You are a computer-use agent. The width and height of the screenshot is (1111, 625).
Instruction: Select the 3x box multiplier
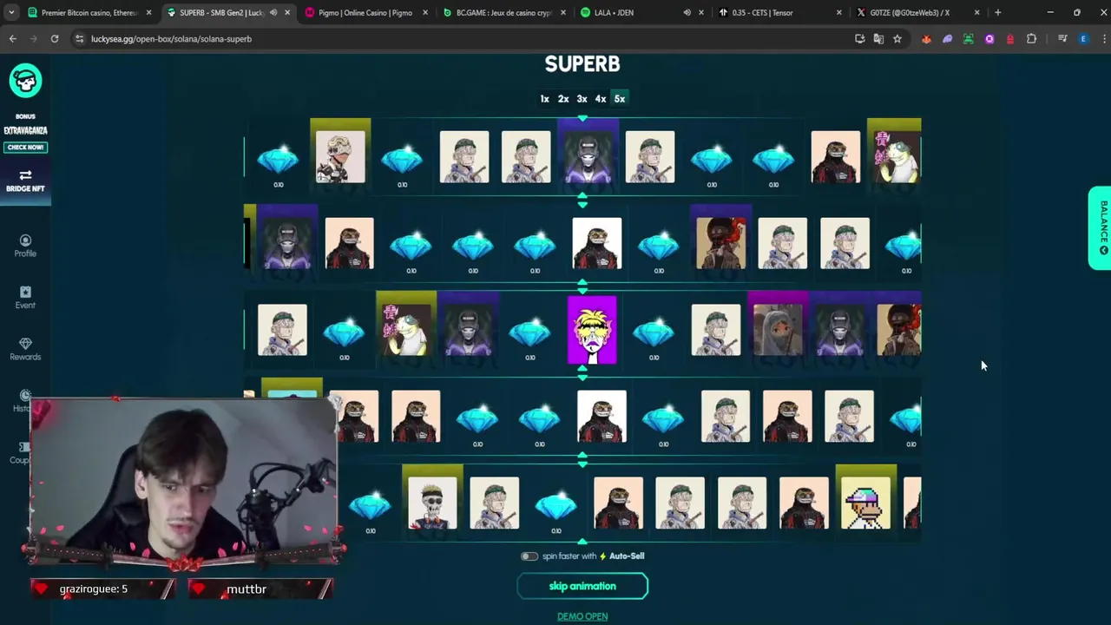(x=582, y=99)
